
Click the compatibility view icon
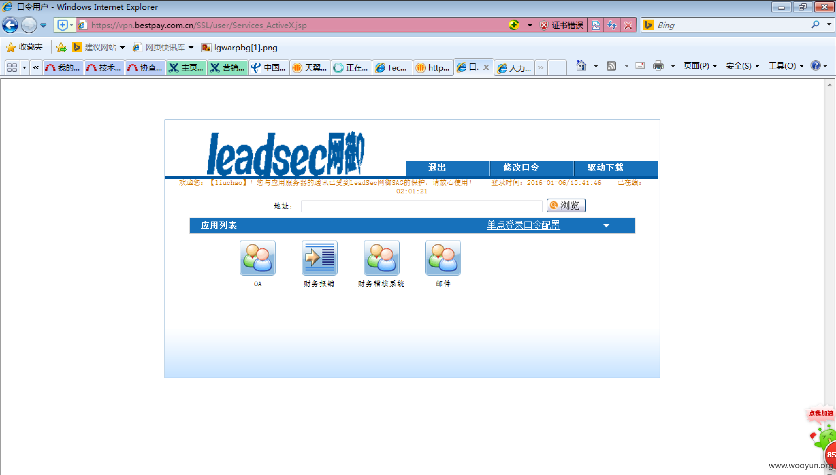tap(596, 25)
